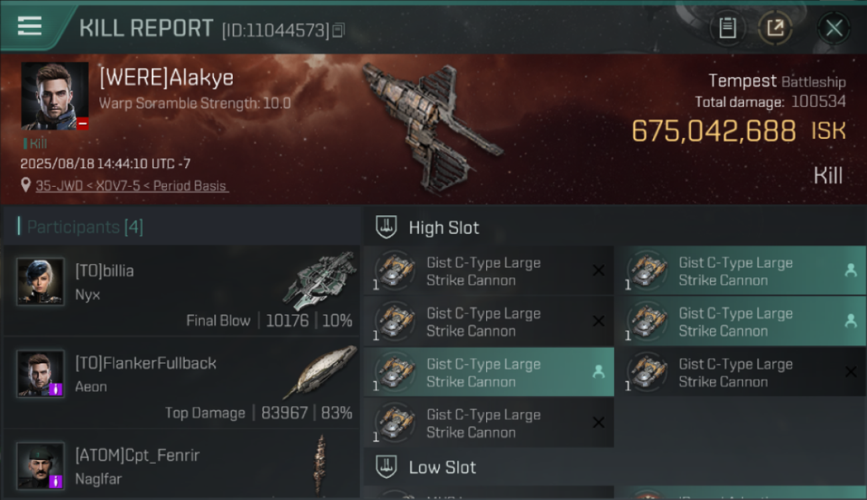View Alakye's character portrait

click(x=55, y=96)
